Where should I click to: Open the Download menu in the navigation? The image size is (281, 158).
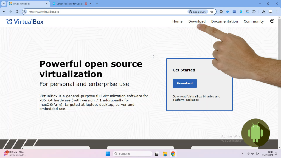tap(197, 21)
